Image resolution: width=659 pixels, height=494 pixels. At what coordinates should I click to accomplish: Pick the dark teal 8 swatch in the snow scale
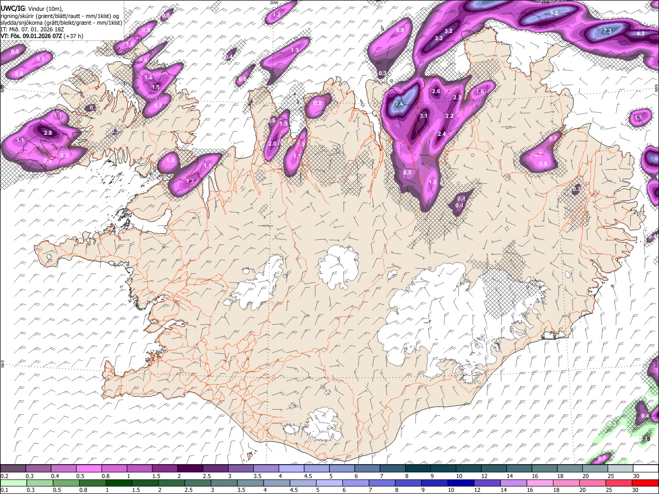click(417, 469)
